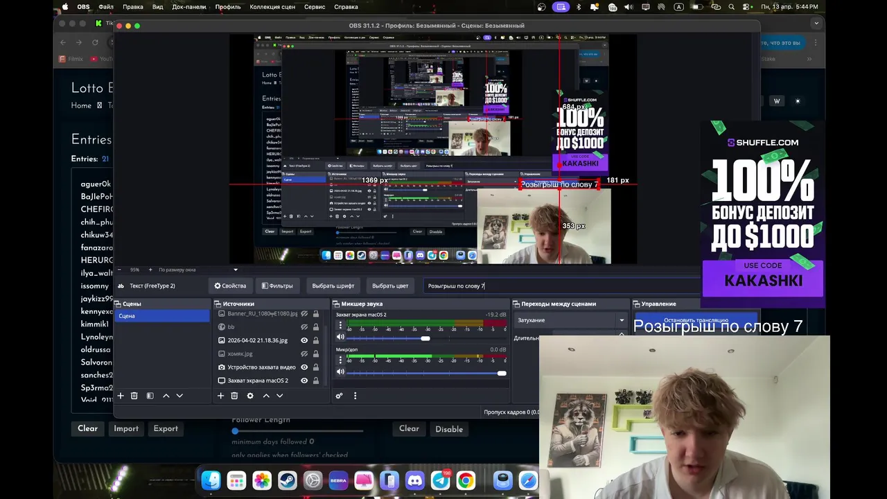Screen dimensions: 887x499
Task: Select Сцена in the Scenes list
Action: [x=162, y=316]
